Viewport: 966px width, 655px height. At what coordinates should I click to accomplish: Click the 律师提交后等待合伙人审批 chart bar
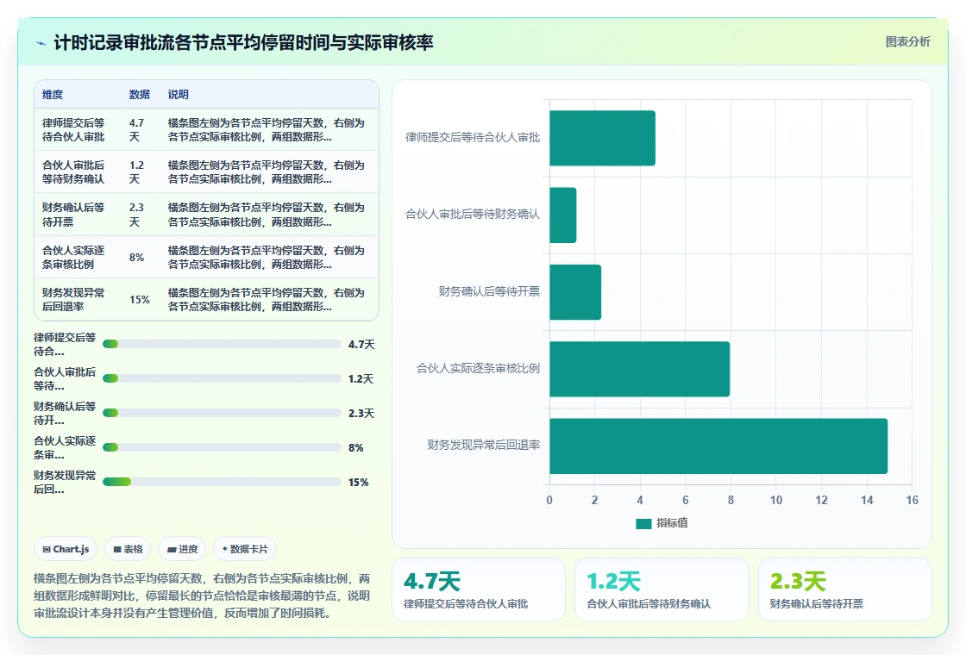(603, 138)
